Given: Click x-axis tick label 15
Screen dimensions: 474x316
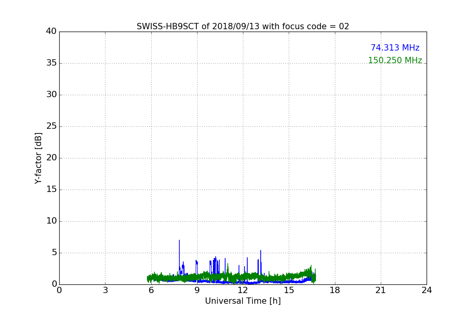Looking at the screenshot, I should [x=289, y=290].
